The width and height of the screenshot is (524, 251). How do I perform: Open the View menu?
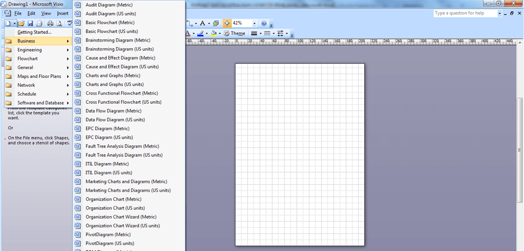46,13
